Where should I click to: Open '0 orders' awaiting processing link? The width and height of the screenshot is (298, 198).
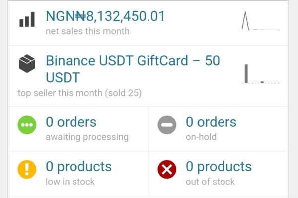click(x=71, y=122)
